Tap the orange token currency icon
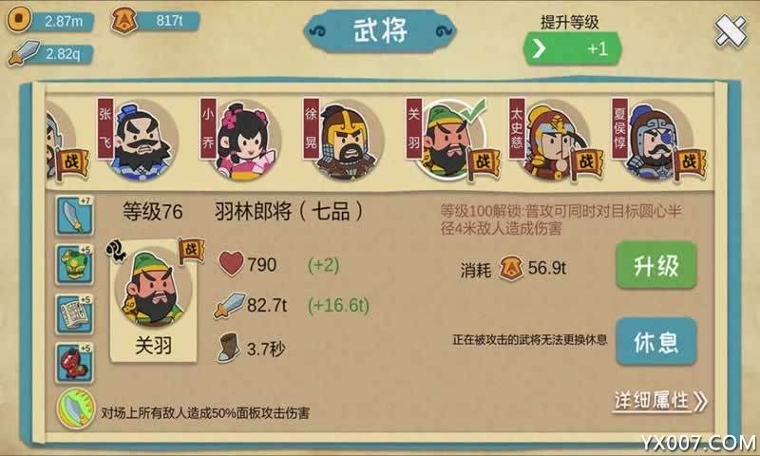 123,21
